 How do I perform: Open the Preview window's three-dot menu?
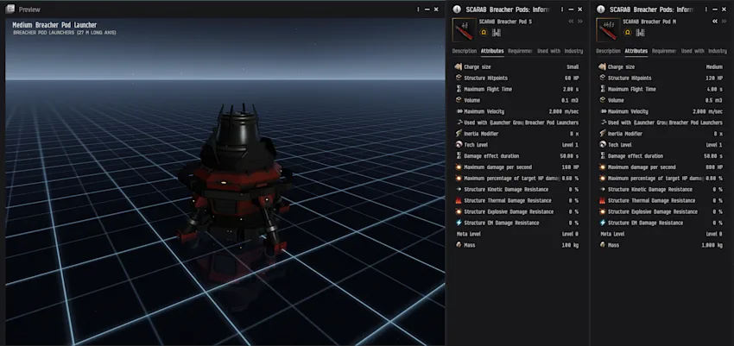click(x=418, y=9)
